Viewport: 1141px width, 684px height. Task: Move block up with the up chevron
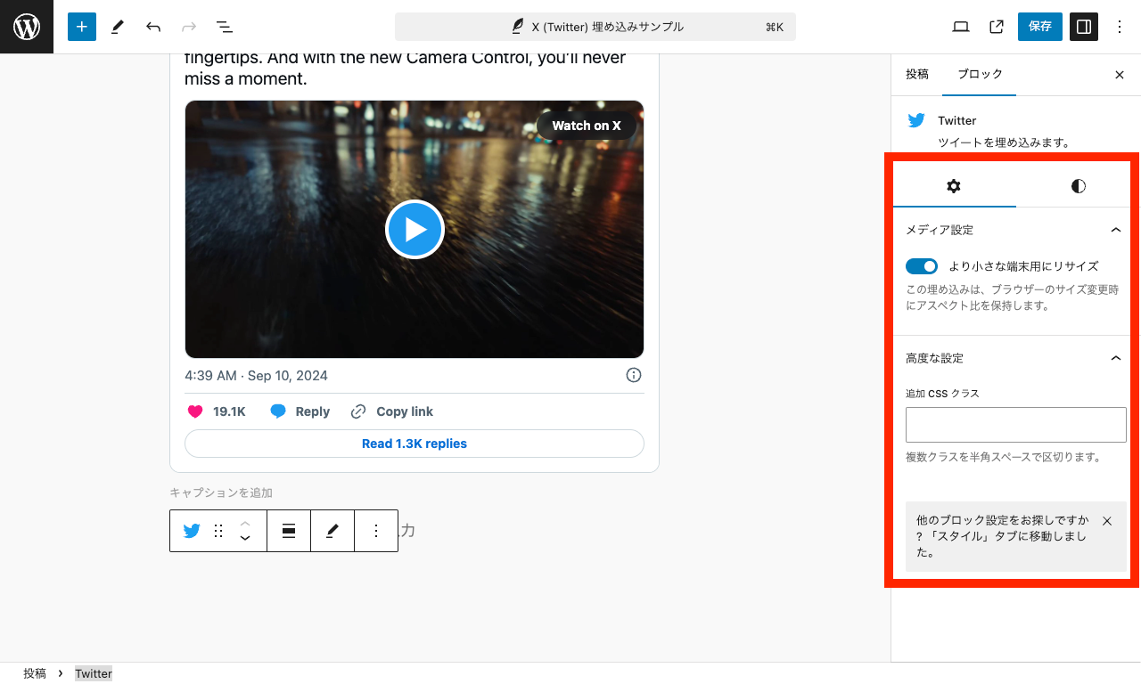tap(245, 523)
